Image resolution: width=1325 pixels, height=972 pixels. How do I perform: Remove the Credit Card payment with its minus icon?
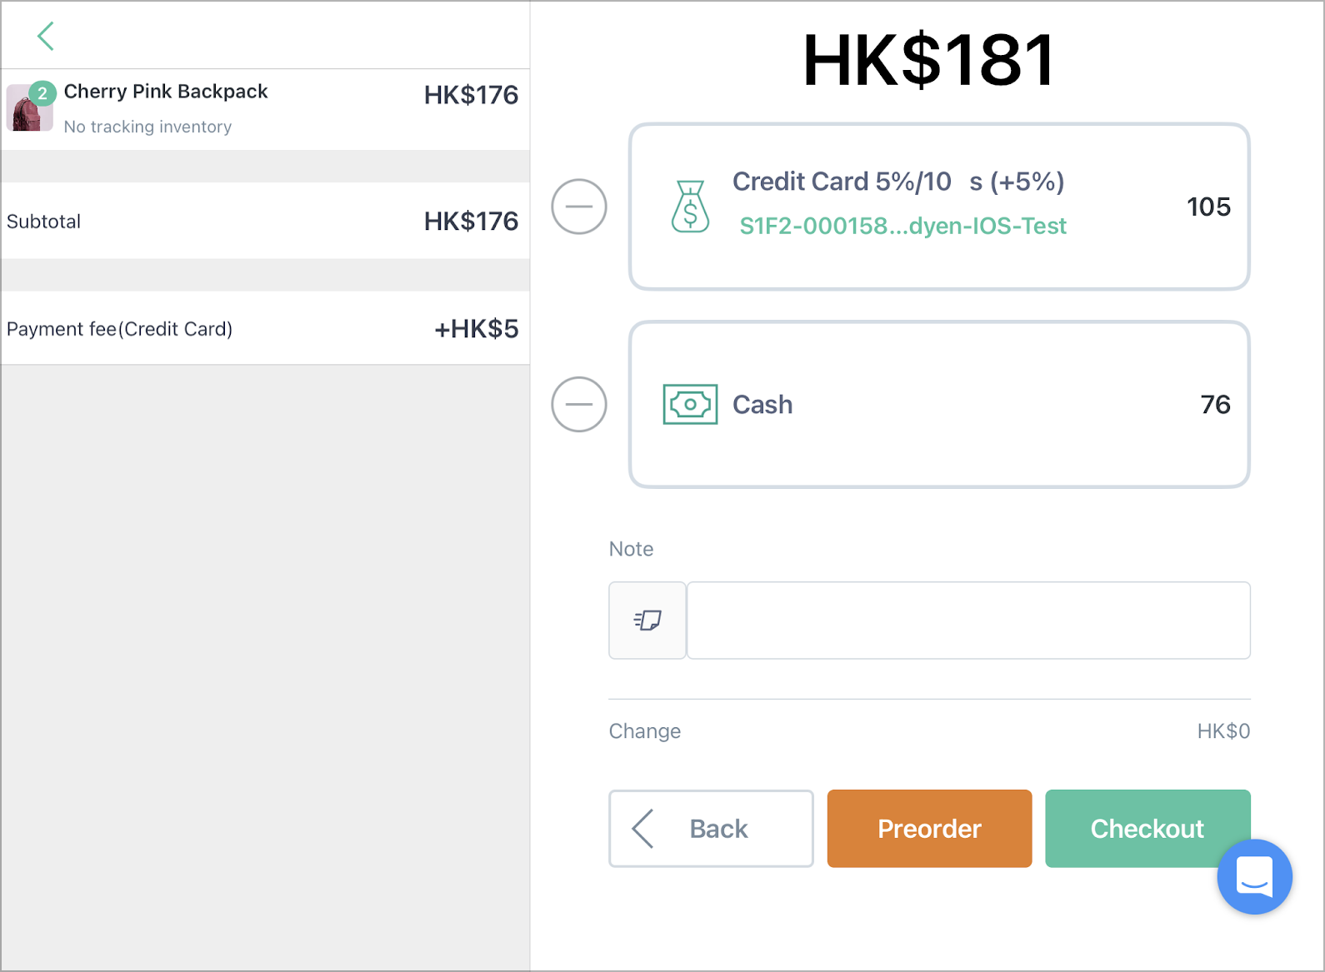579,207
